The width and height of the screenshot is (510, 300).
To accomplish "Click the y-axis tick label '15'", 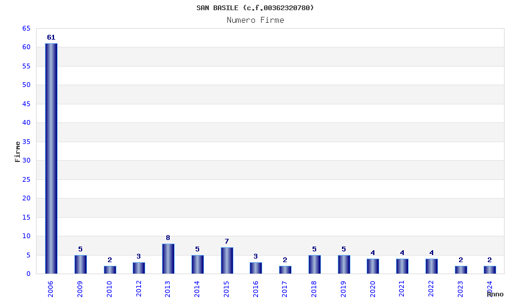I will pyautogui.click(x=26, y=217).
